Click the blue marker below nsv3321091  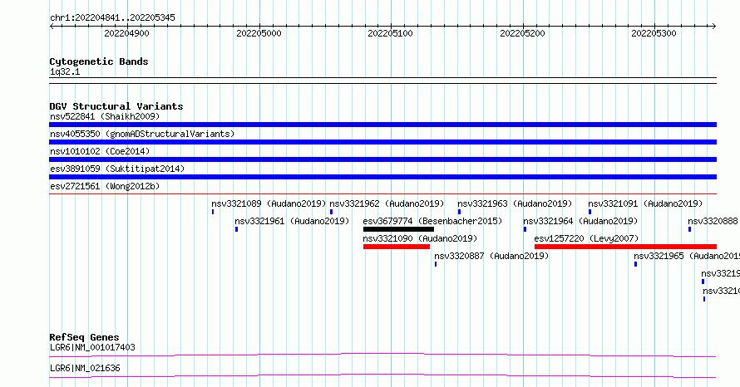tap(590, 212)
